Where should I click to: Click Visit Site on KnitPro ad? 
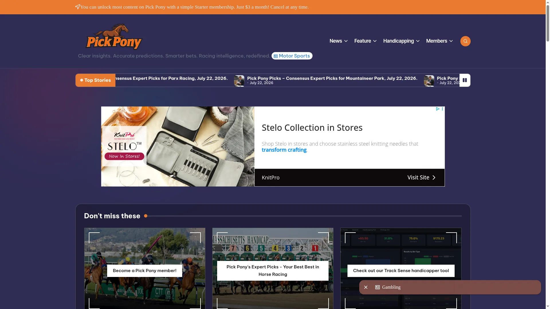[x=421, y=177]
